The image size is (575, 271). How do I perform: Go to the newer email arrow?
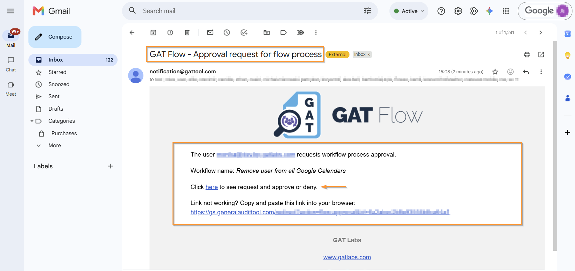click(525, 33)
